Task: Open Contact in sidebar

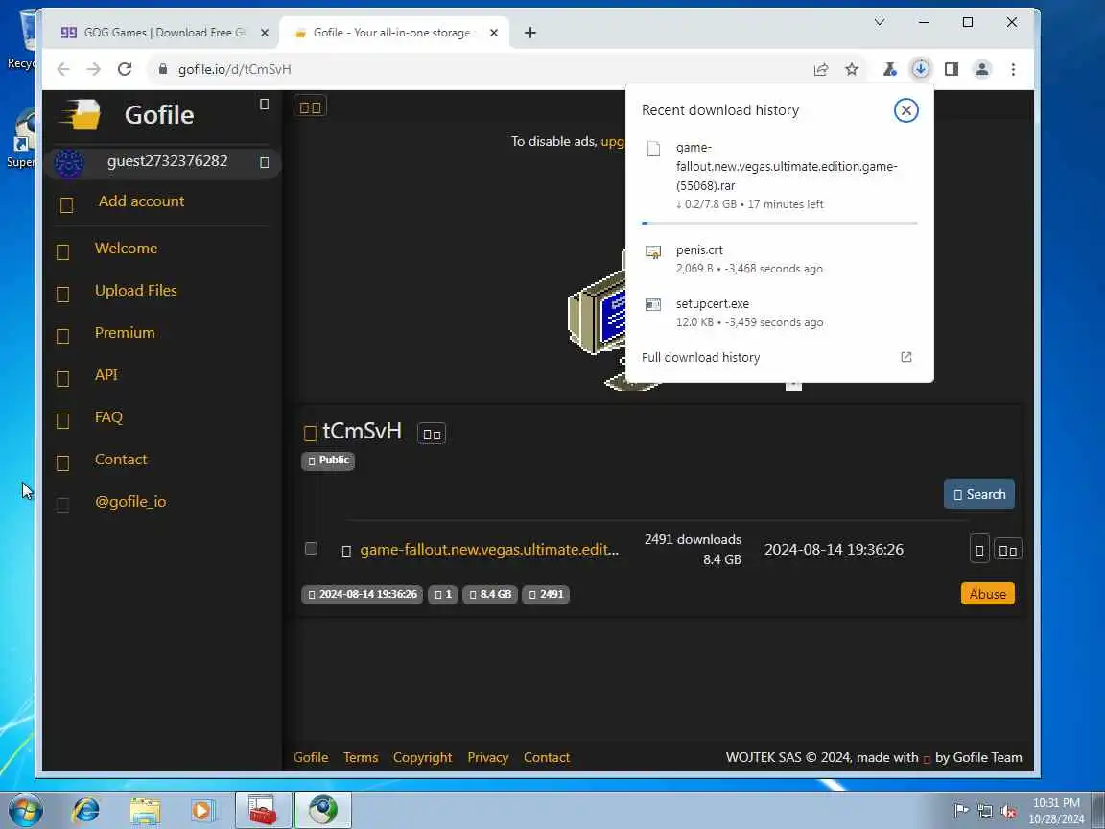Action: 121,460
